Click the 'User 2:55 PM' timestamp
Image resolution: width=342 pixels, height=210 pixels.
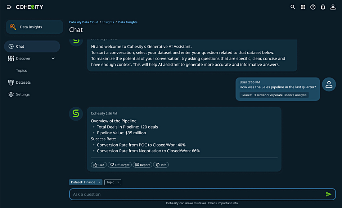[250, 82]
